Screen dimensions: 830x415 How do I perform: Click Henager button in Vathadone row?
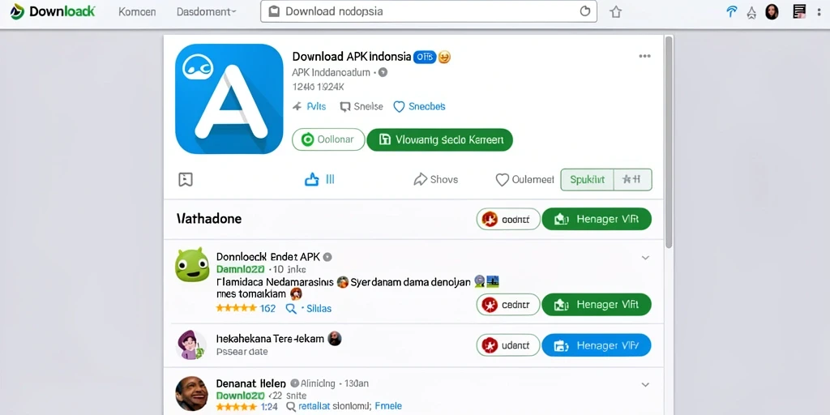click(597, 219)
